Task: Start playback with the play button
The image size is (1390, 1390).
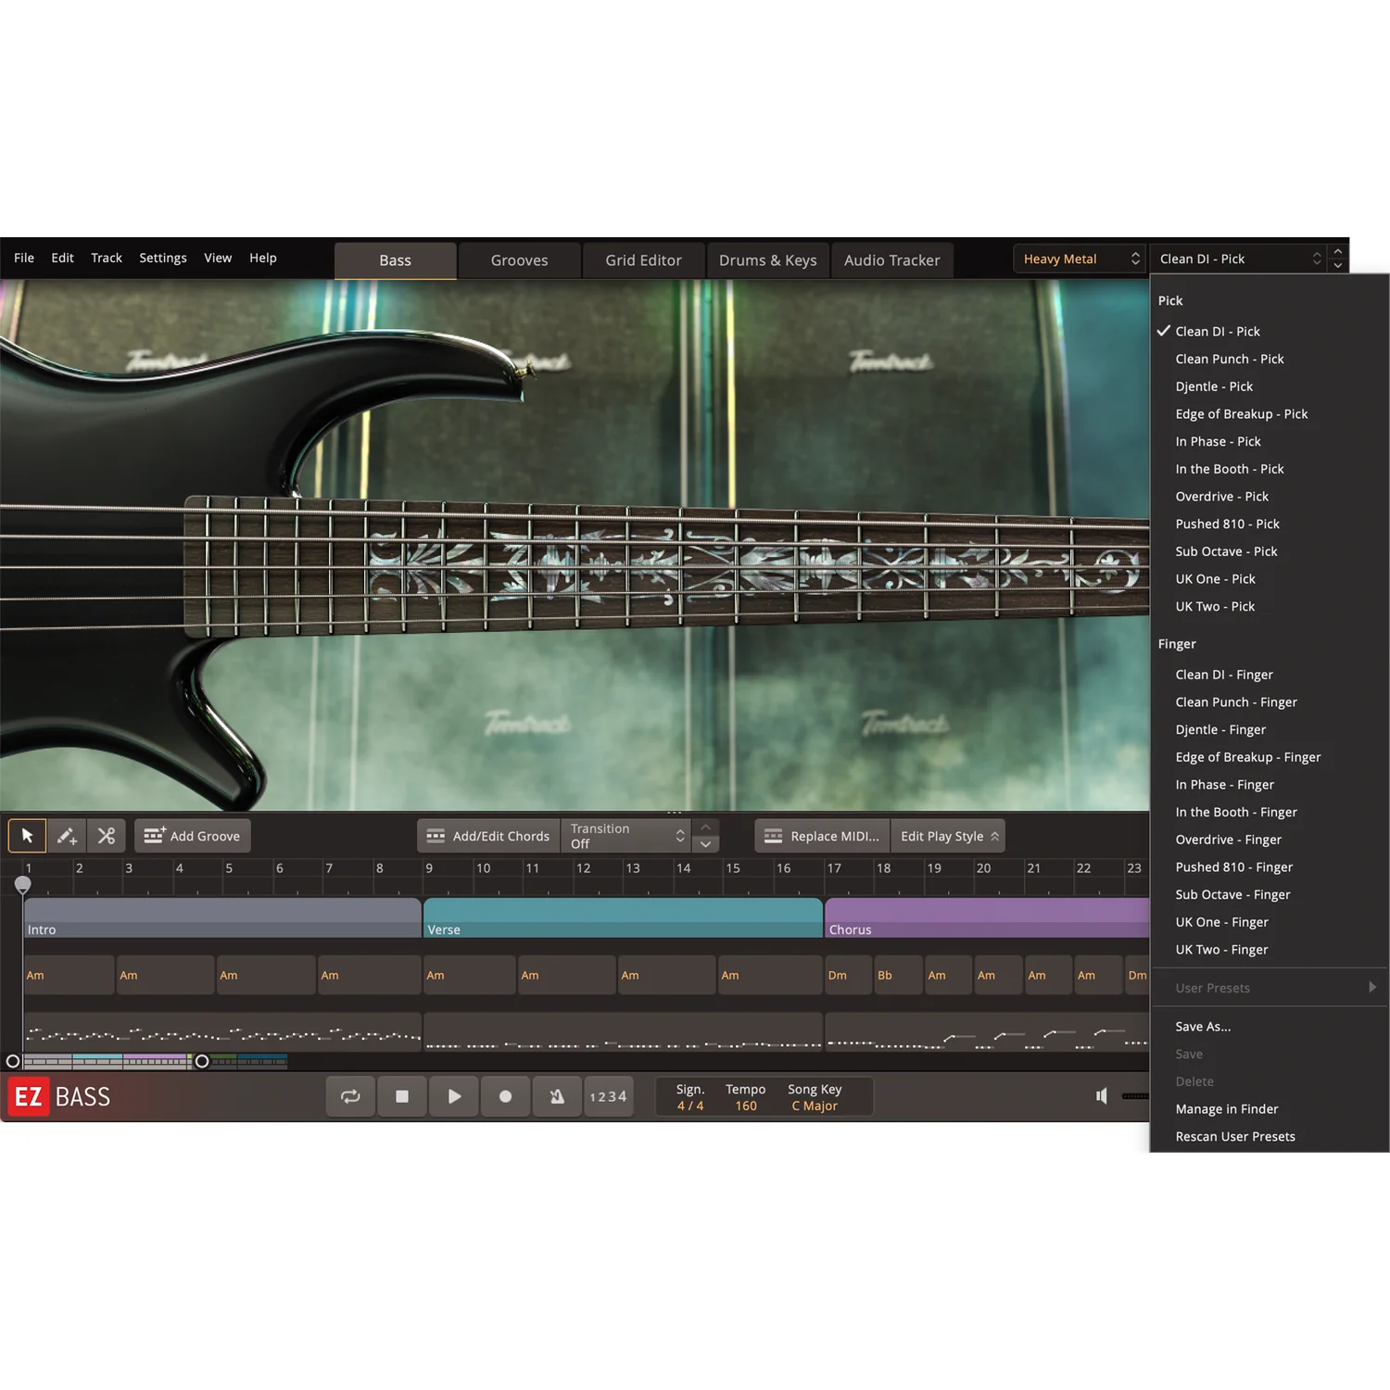Action: 454,1096
